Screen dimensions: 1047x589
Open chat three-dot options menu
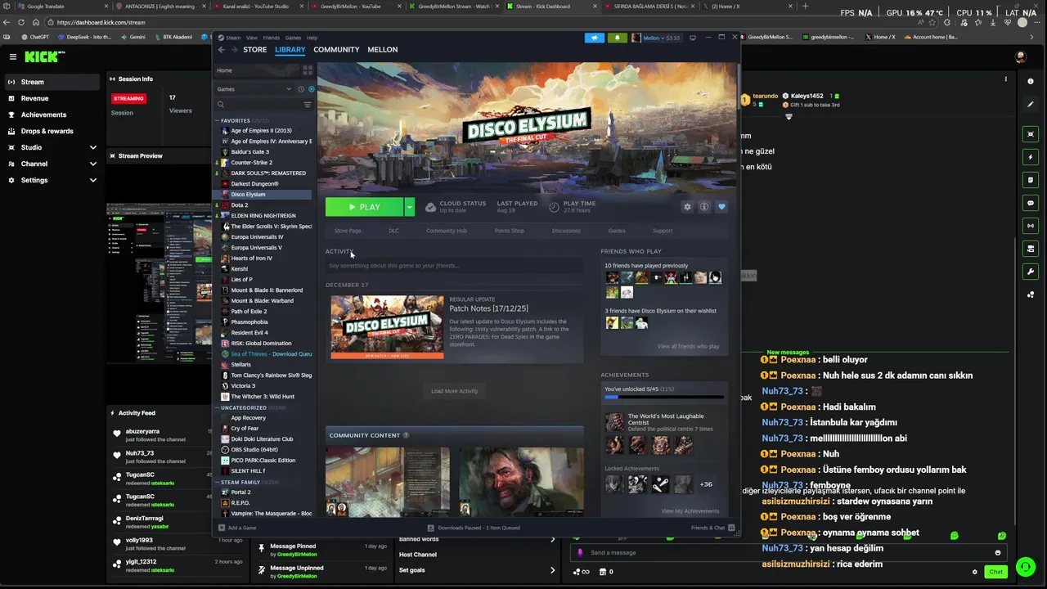1006,79
